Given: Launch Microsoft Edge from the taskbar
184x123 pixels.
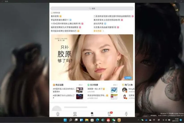Looking at the screenshot, I should (97, 120).
